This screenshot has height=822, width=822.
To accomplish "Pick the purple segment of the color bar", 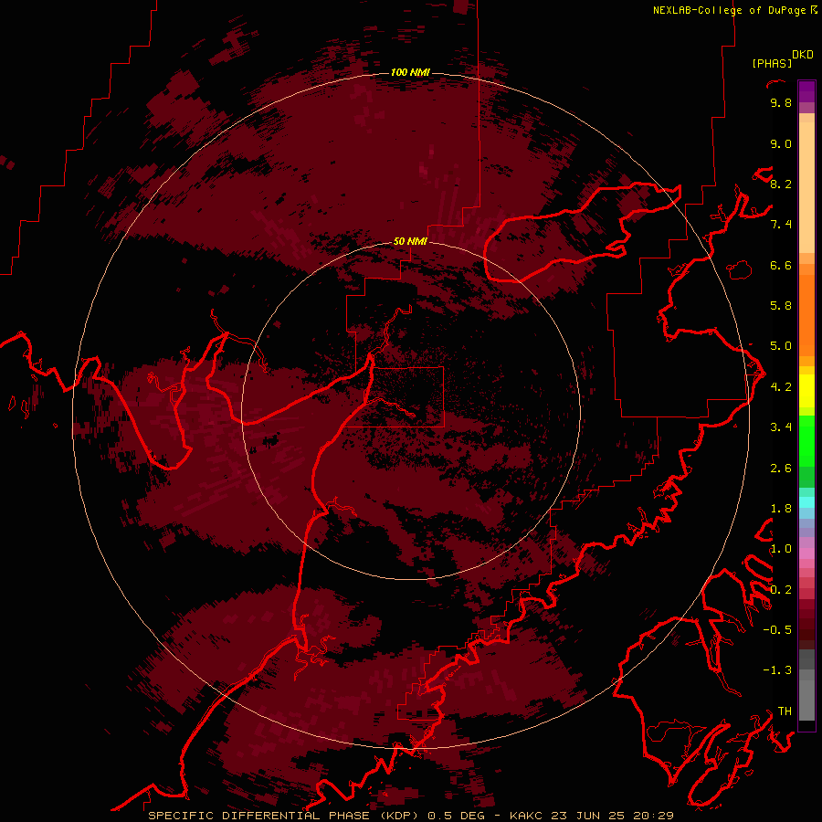I will pyautogui.click(x=806, y=91).
